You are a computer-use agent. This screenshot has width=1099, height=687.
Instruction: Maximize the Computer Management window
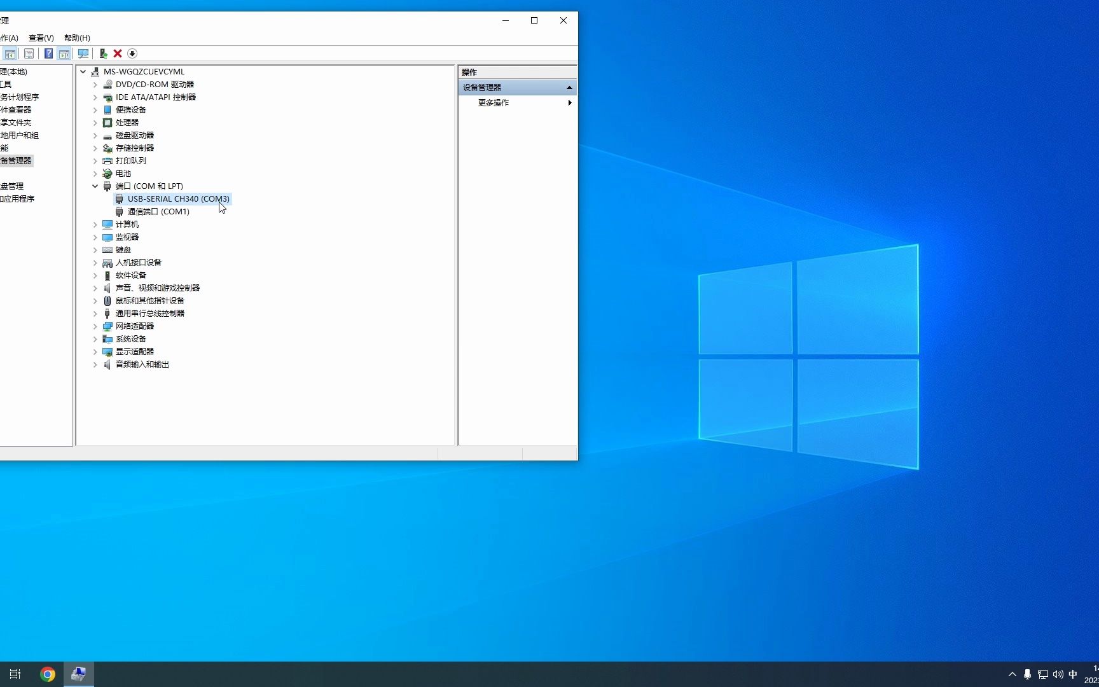click(534, 20)
